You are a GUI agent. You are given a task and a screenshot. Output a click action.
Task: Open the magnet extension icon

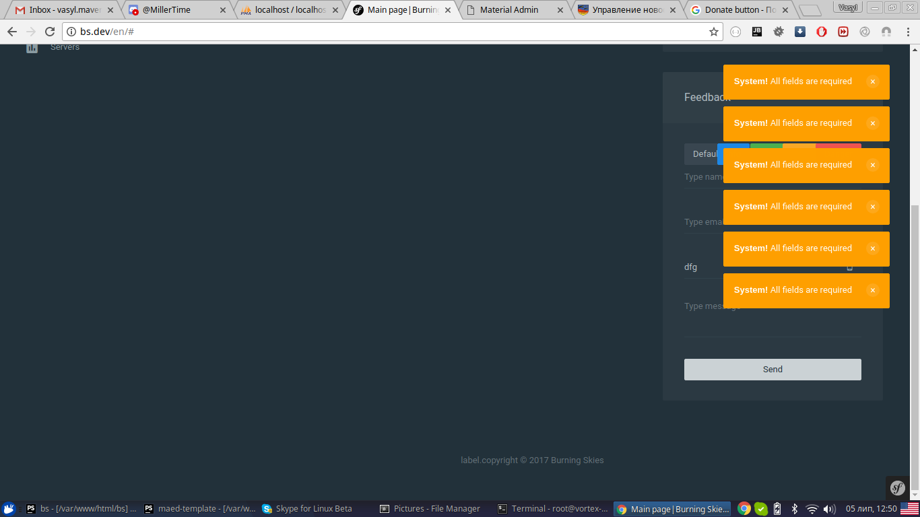tap(886, 32)
